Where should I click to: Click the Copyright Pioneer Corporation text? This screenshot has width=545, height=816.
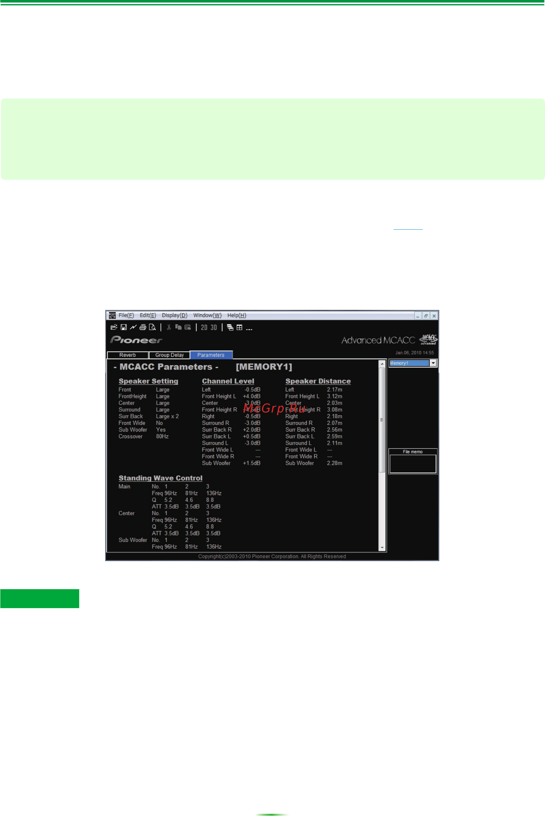pyautogui.click(x=272, y=556)
